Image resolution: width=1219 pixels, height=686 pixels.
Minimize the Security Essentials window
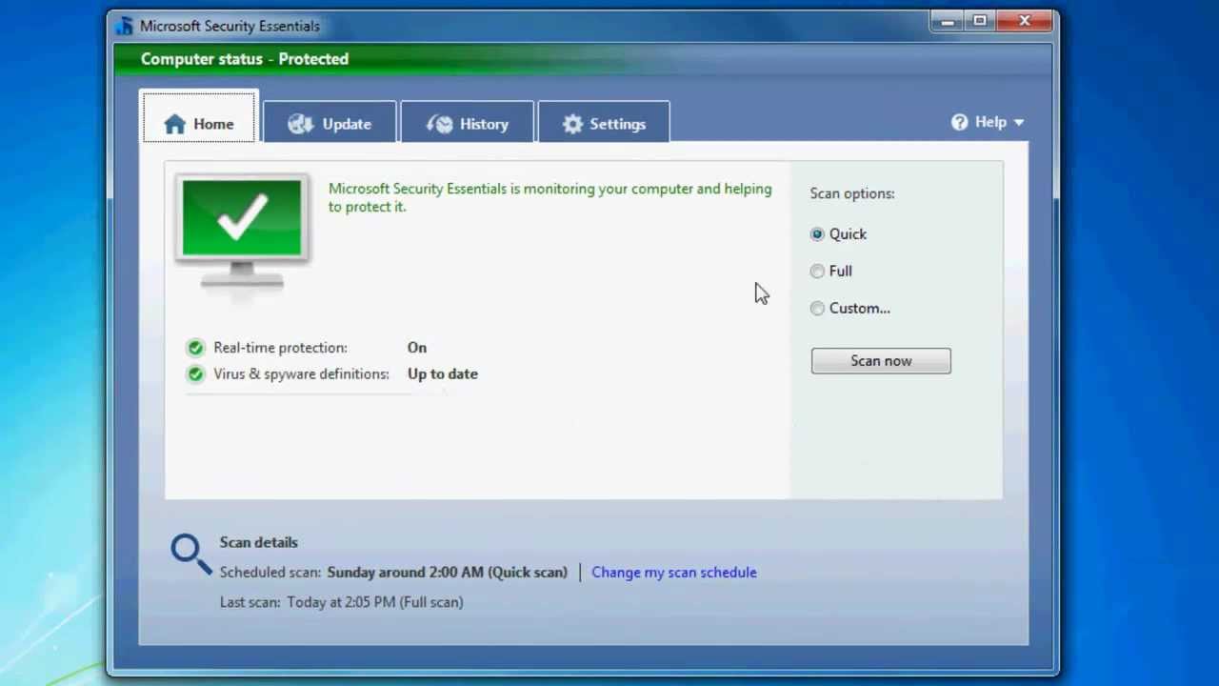coord(949,20)
